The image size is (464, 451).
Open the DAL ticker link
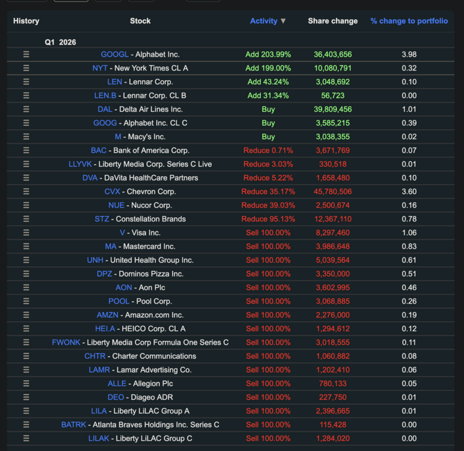click(105, 109)
